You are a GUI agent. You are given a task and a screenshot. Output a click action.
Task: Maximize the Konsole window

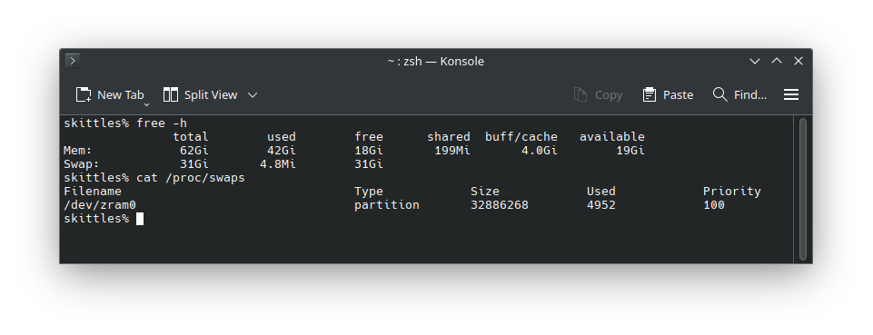point(776,61)
